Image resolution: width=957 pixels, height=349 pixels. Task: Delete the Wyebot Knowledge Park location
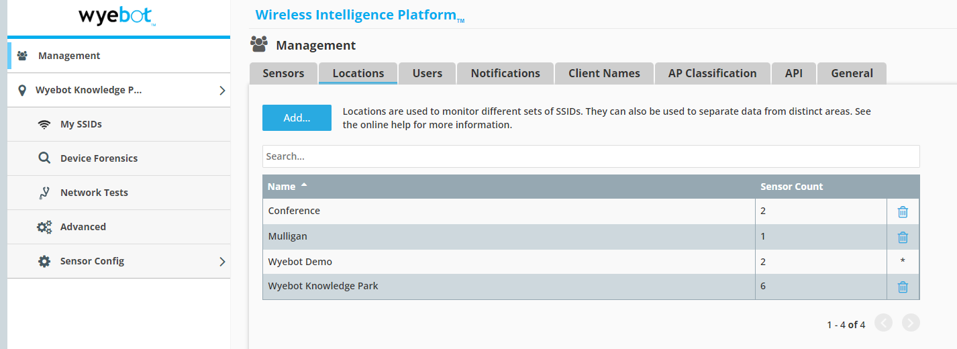coord(903,287)
